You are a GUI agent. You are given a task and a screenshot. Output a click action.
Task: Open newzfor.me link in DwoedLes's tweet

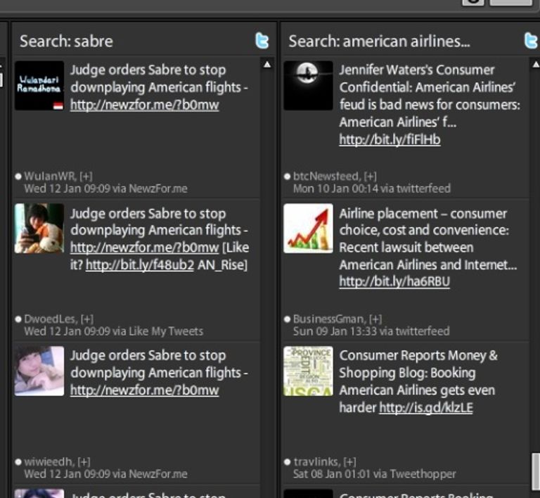(145, 248)
